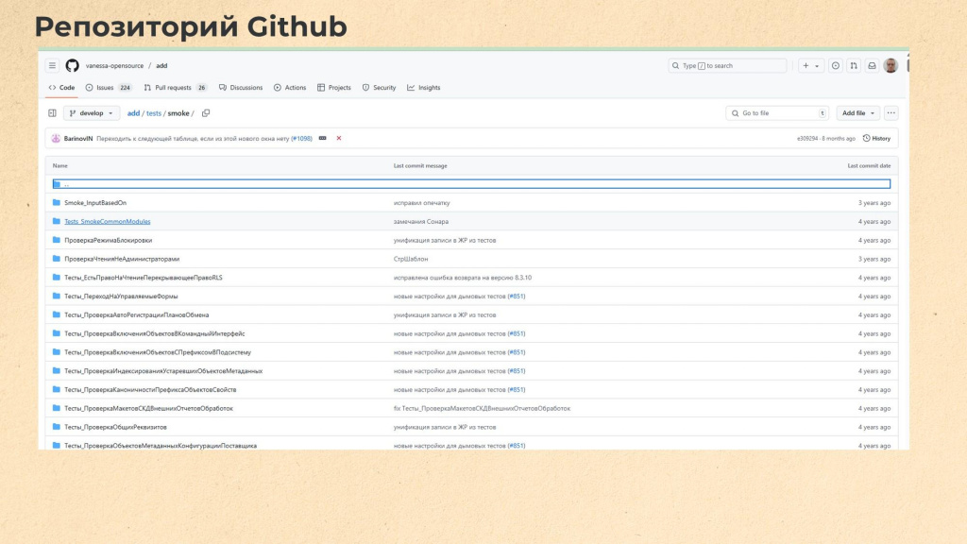Open the develop branch dropdown

point(92,113)
